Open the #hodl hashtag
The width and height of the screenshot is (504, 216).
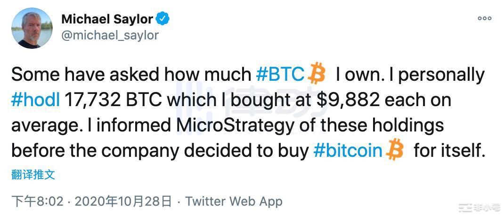point(35,100)
